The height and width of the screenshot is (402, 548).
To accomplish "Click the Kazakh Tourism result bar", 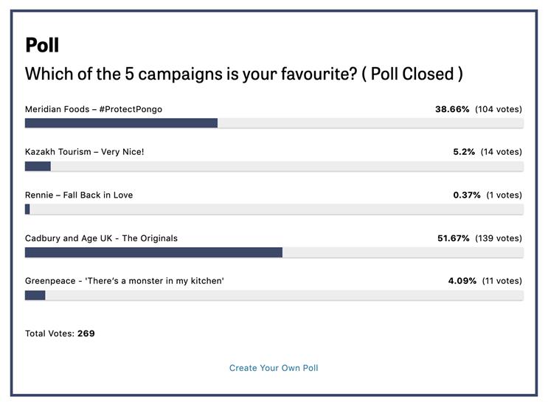I will [38, 166].
